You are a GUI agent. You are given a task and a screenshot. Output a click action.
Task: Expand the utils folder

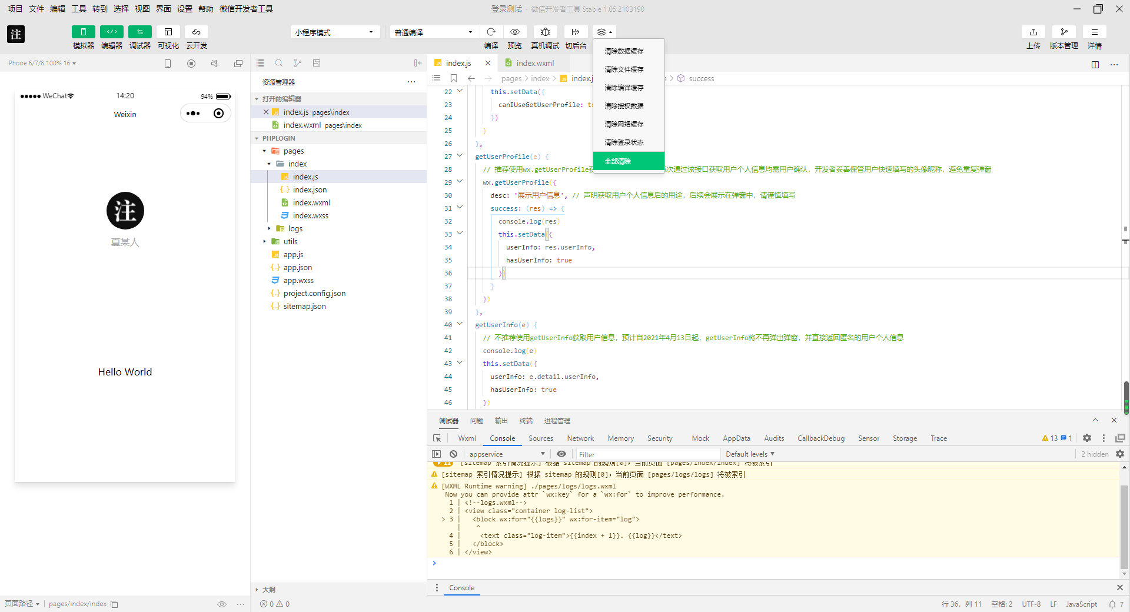coord(264,241)
